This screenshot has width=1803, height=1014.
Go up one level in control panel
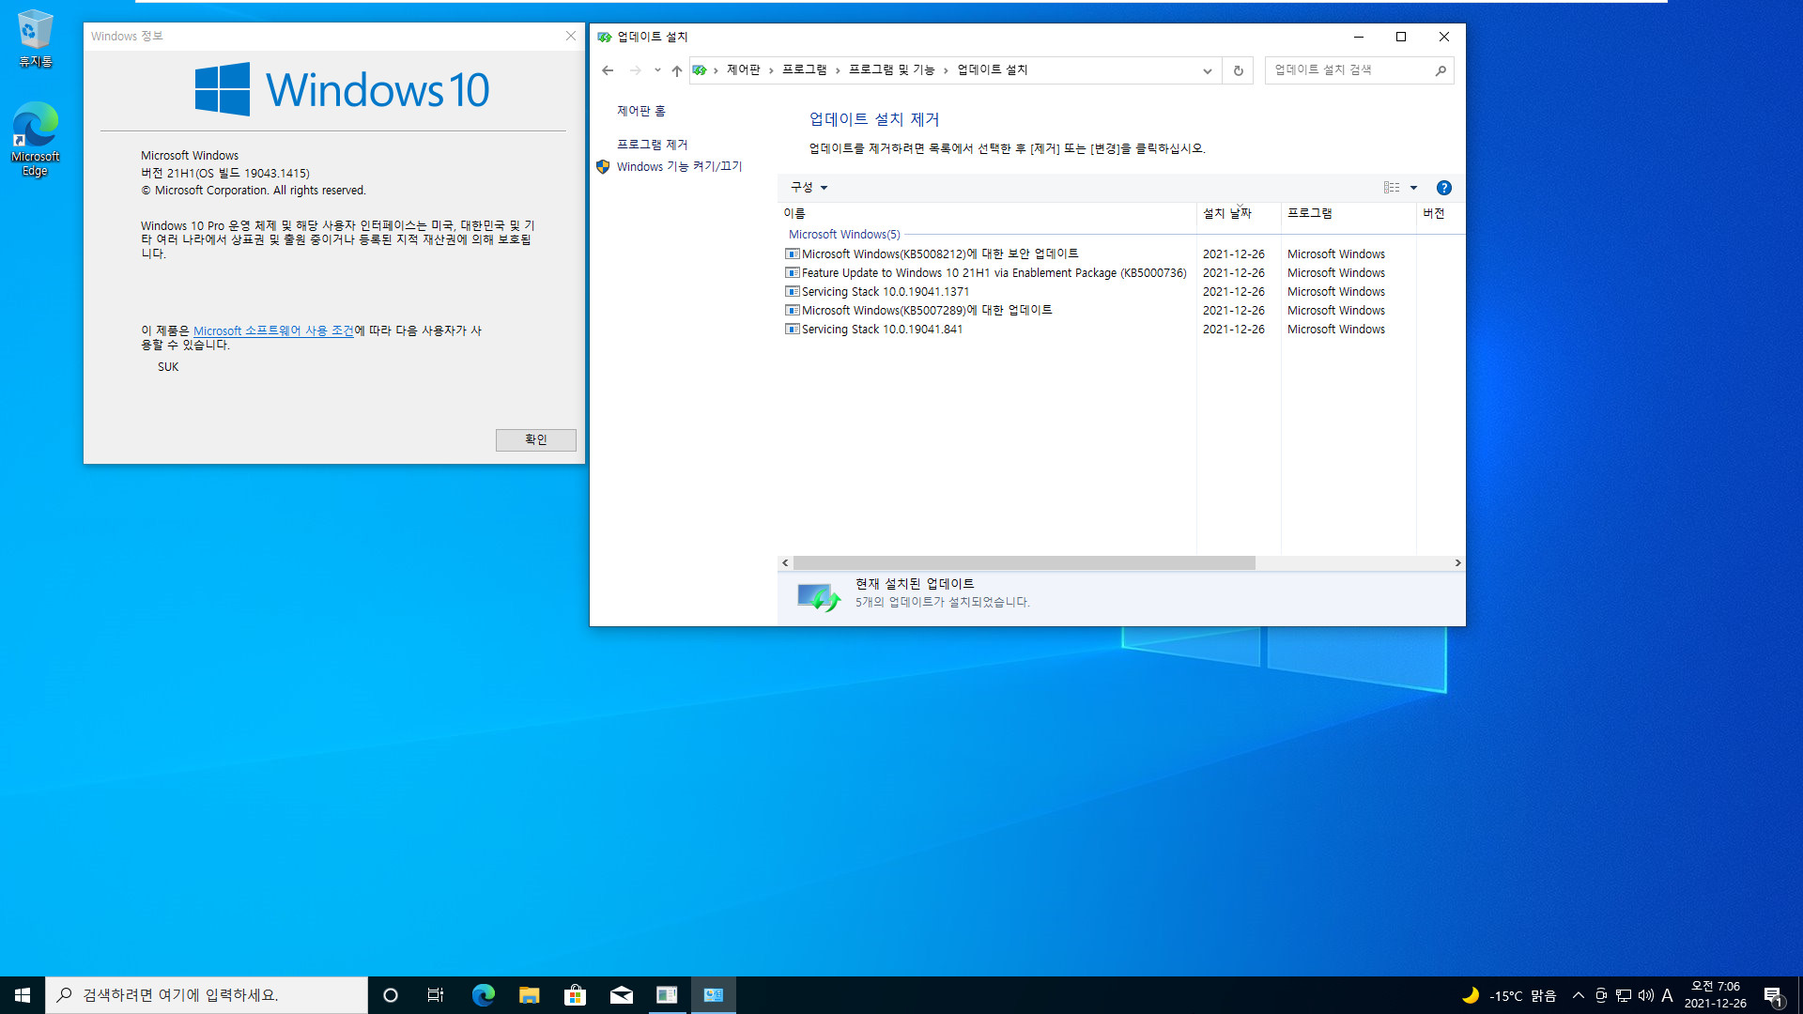(x=676, y=70)
